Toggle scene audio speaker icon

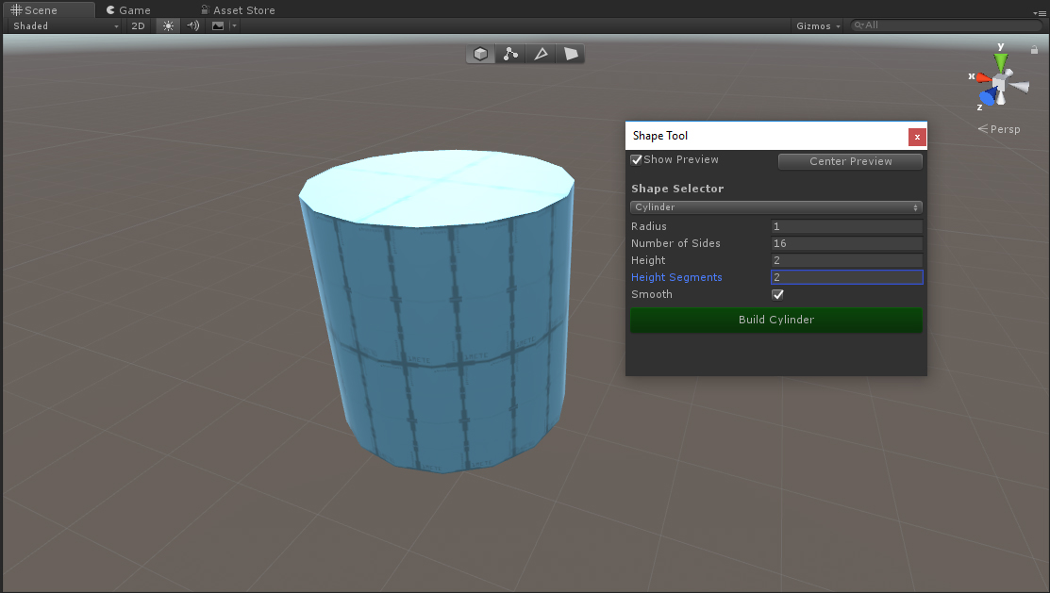tap(192, 25)
